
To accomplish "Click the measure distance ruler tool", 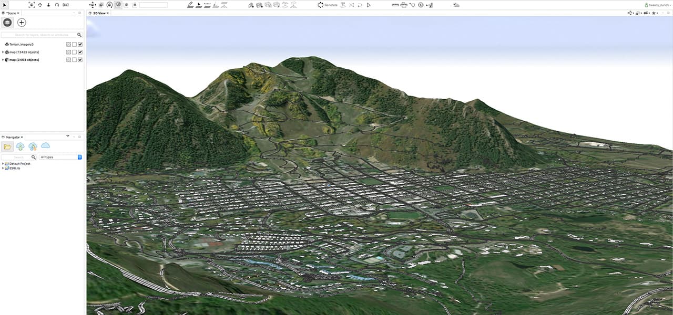I will pyautogui.click(x=395, y=5).
